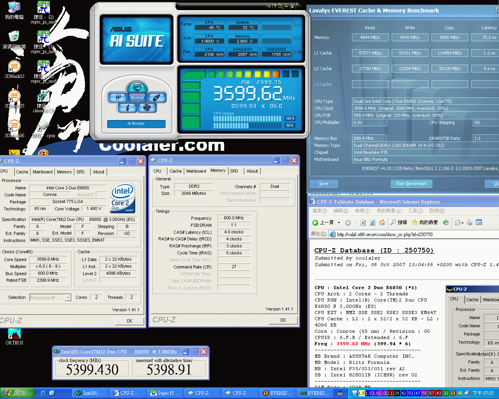This screenshot has width=499, height=399.
Task: Open Selection Processor #1 combo box in CPU-Z
Action: pyautogui.click(x=50, y=298)
